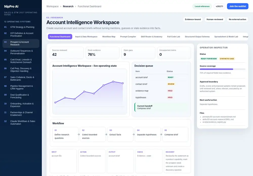The height and width of the screenshot is (176, 253).
Task: Click the Local reference badge
Action: [202, 6]
